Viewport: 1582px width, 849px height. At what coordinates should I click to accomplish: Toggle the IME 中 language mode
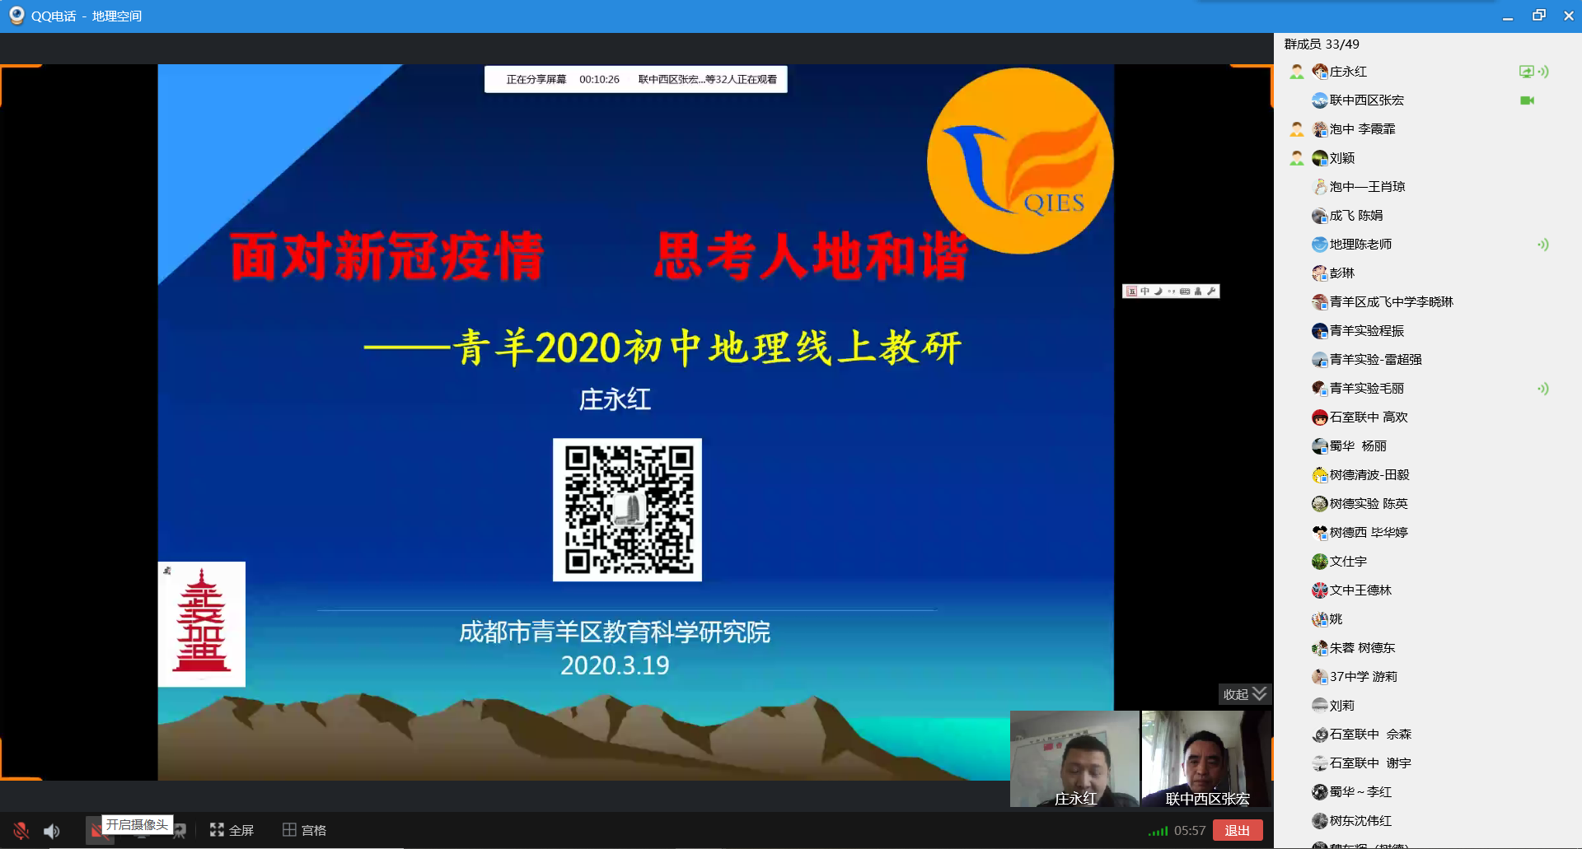pyautogui.click(x=1144, y=292)
